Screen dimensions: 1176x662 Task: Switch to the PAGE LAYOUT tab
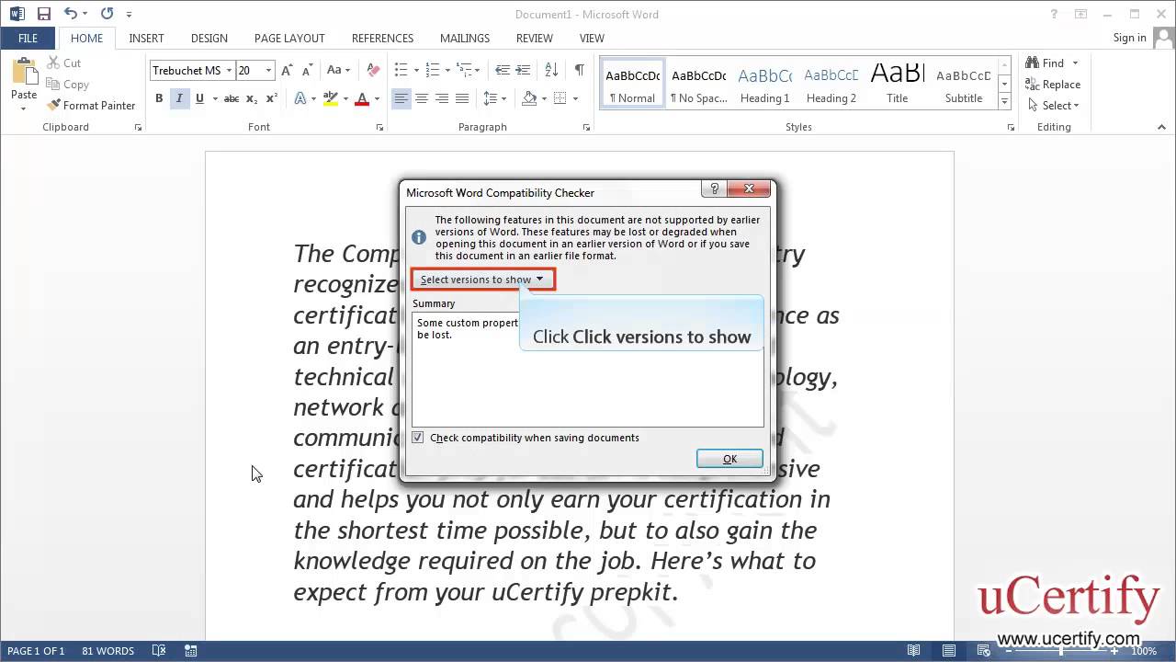tap(289, 38)
